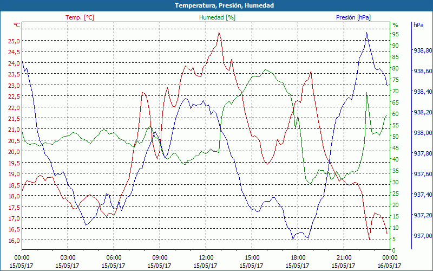433x271 pixels.
Task: Click the 938,60 pressure axis value
Action: click(x=423, y=71)
